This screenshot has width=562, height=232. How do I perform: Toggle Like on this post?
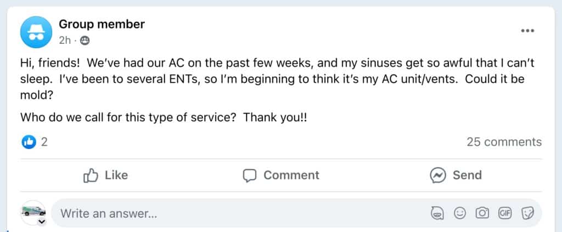105,175
